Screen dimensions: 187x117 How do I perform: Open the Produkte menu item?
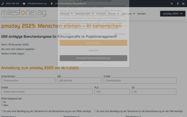[x=101, y=14]
